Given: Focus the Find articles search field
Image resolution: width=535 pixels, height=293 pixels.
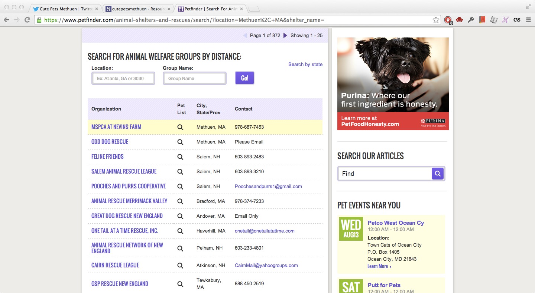Looking at the screenshot, I should [385, 174].
